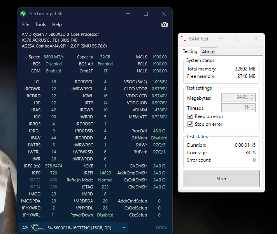Click the GDM value Enabled
Viewport: 277px width, 234px height.
tap(54, 71)
